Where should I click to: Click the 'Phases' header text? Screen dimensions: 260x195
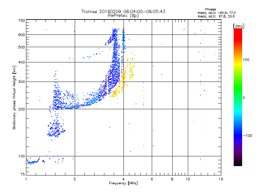click(x=210, y=9)
